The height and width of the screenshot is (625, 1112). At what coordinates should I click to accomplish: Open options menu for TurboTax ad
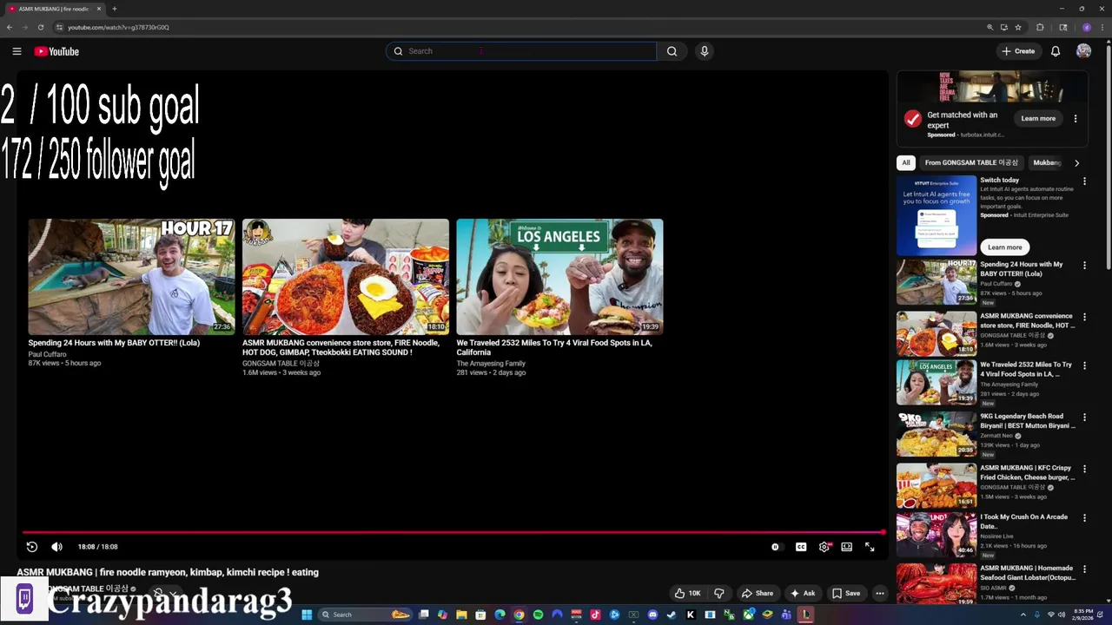(x=1076, y=119)
